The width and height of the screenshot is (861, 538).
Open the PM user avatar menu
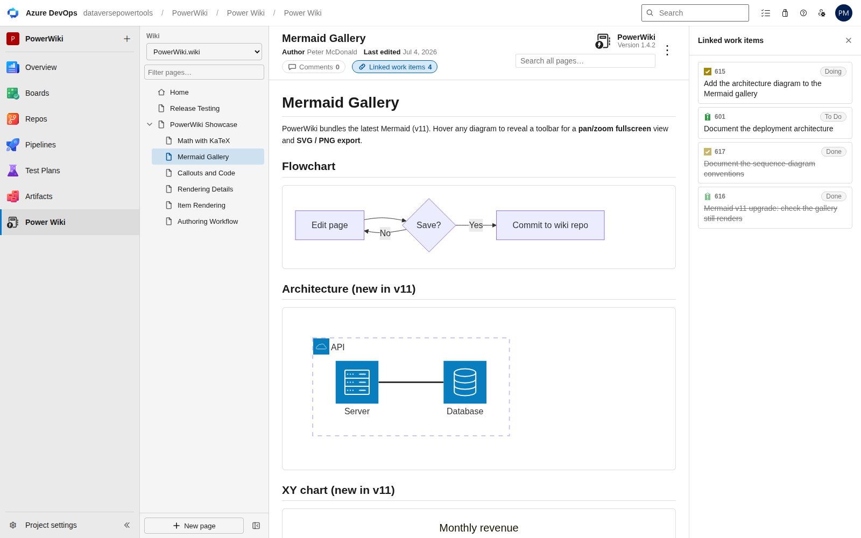click(844, 13)
